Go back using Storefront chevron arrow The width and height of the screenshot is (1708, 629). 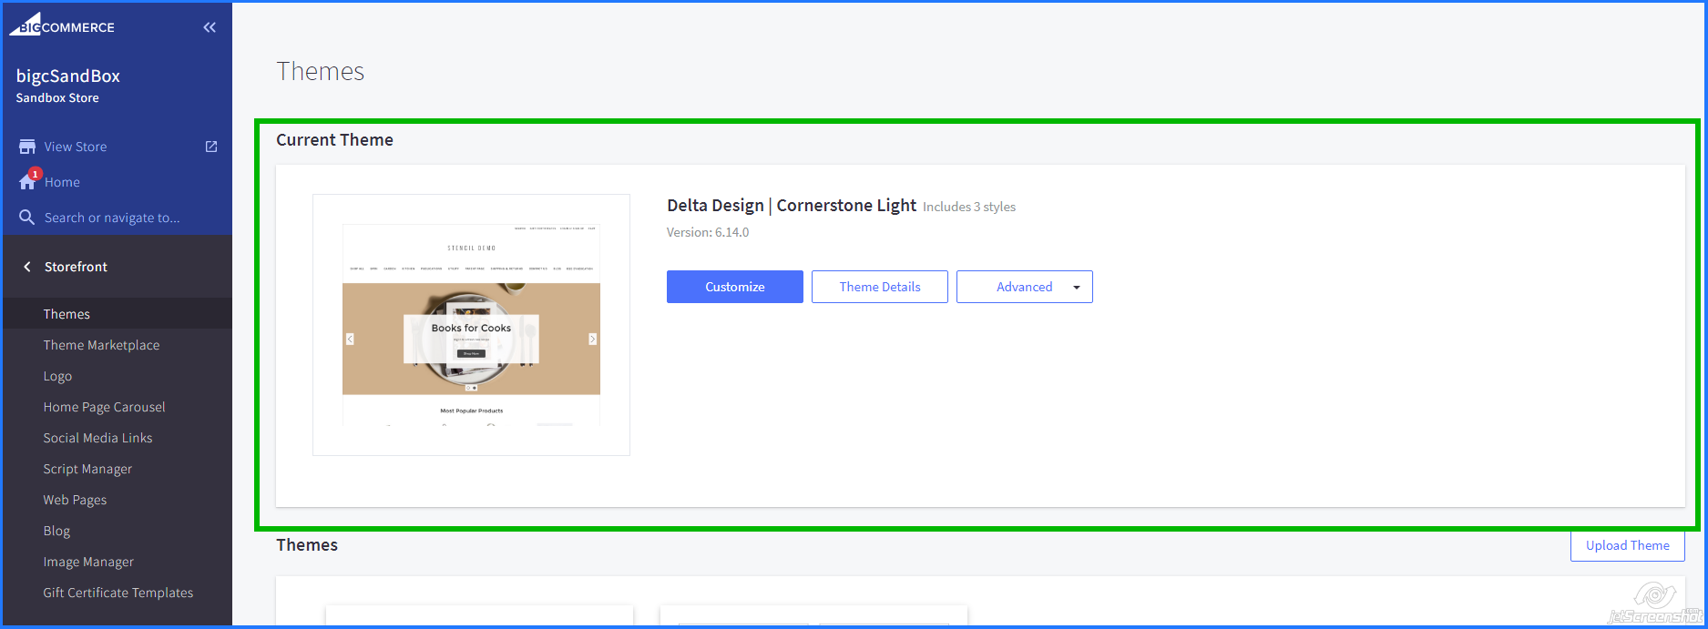point(27,267)
